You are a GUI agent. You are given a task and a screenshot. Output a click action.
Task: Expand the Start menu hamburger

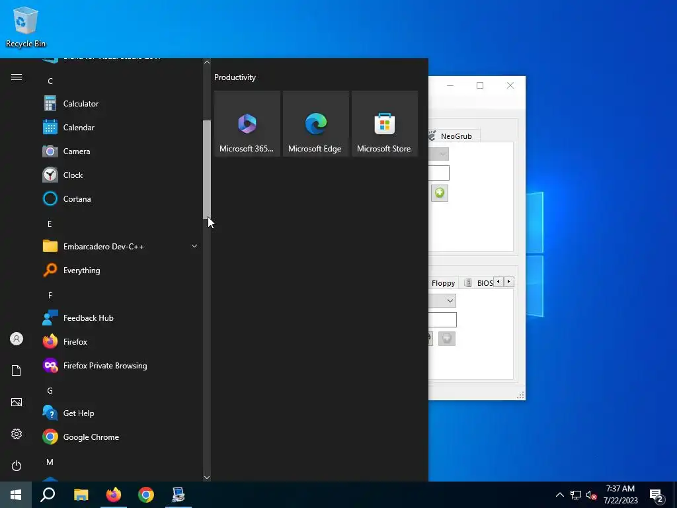click(17, 77)
